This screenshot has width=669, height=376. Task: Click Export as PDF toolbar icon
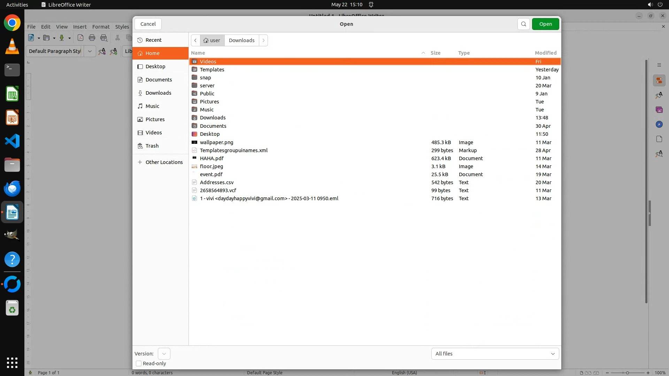click(x=80, y=38)
